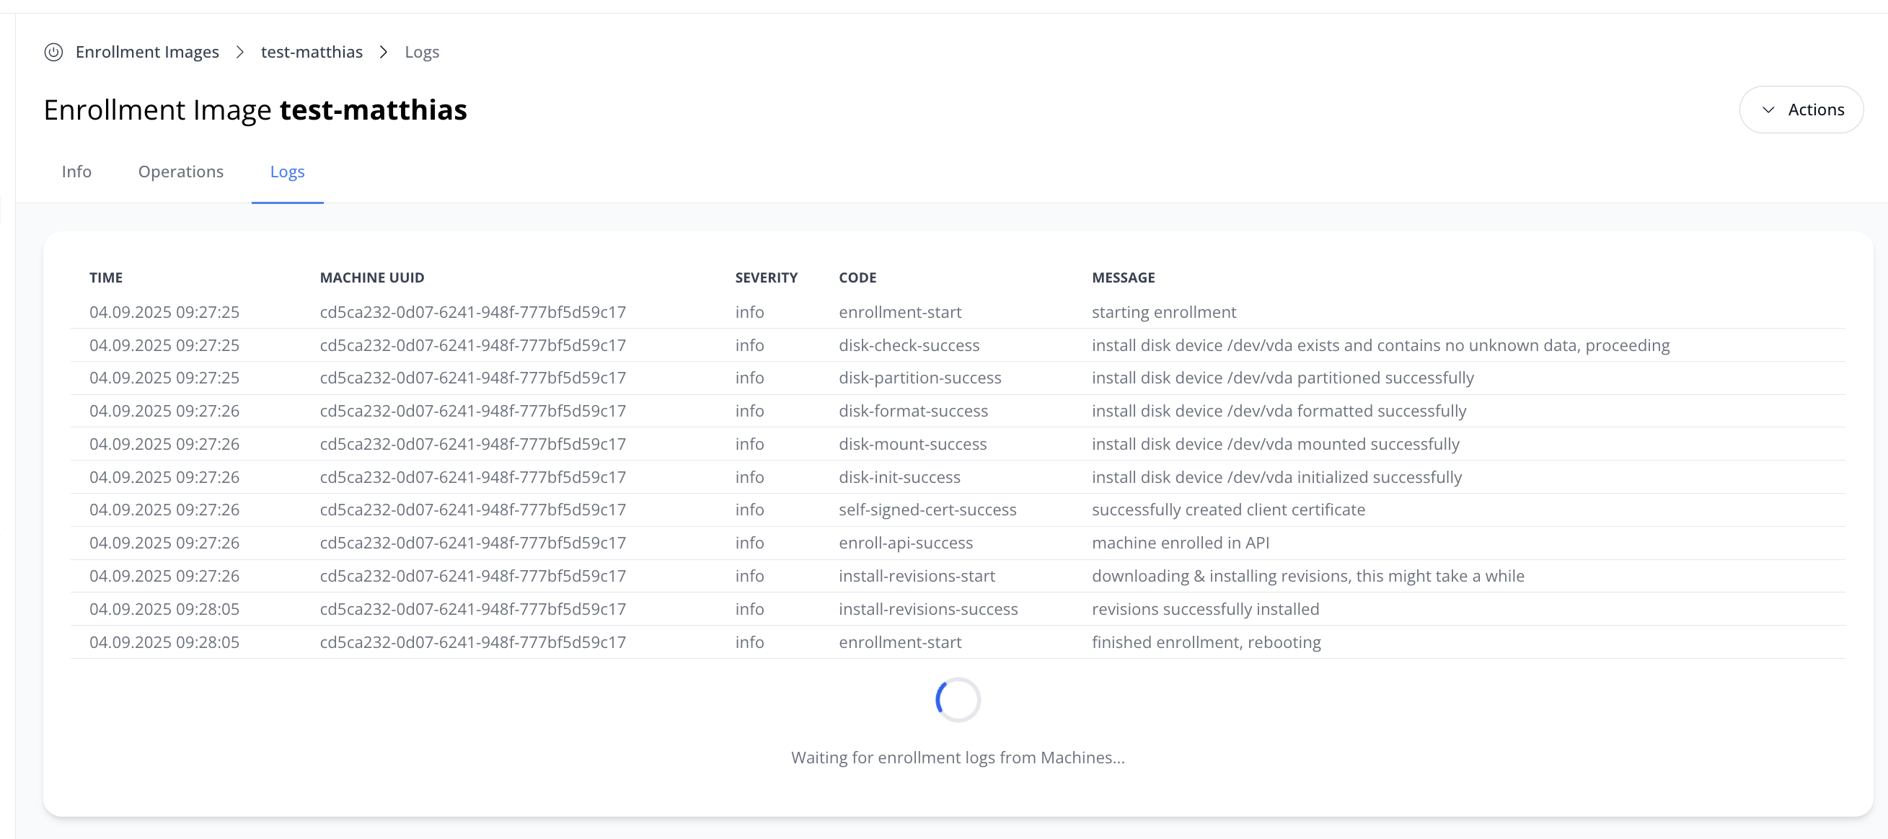Sort logs by the TIME column header

105,277
